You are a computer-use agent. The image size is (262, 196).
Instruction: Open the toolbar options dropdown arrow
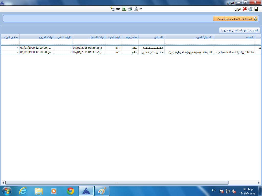coord(141,9)
